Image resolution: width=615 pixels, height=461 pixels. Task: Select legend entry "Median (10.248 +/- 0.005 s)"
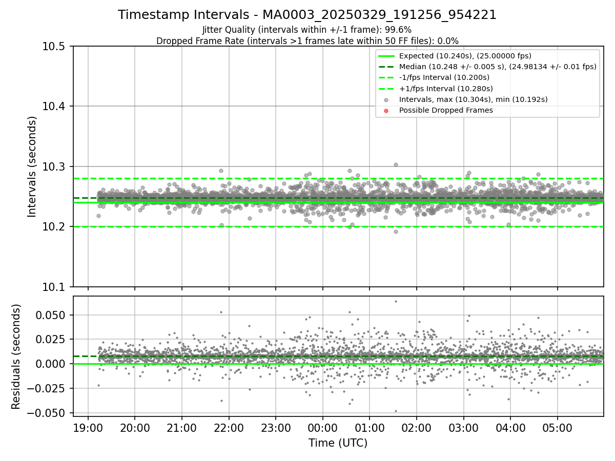[x=498, y=67]
